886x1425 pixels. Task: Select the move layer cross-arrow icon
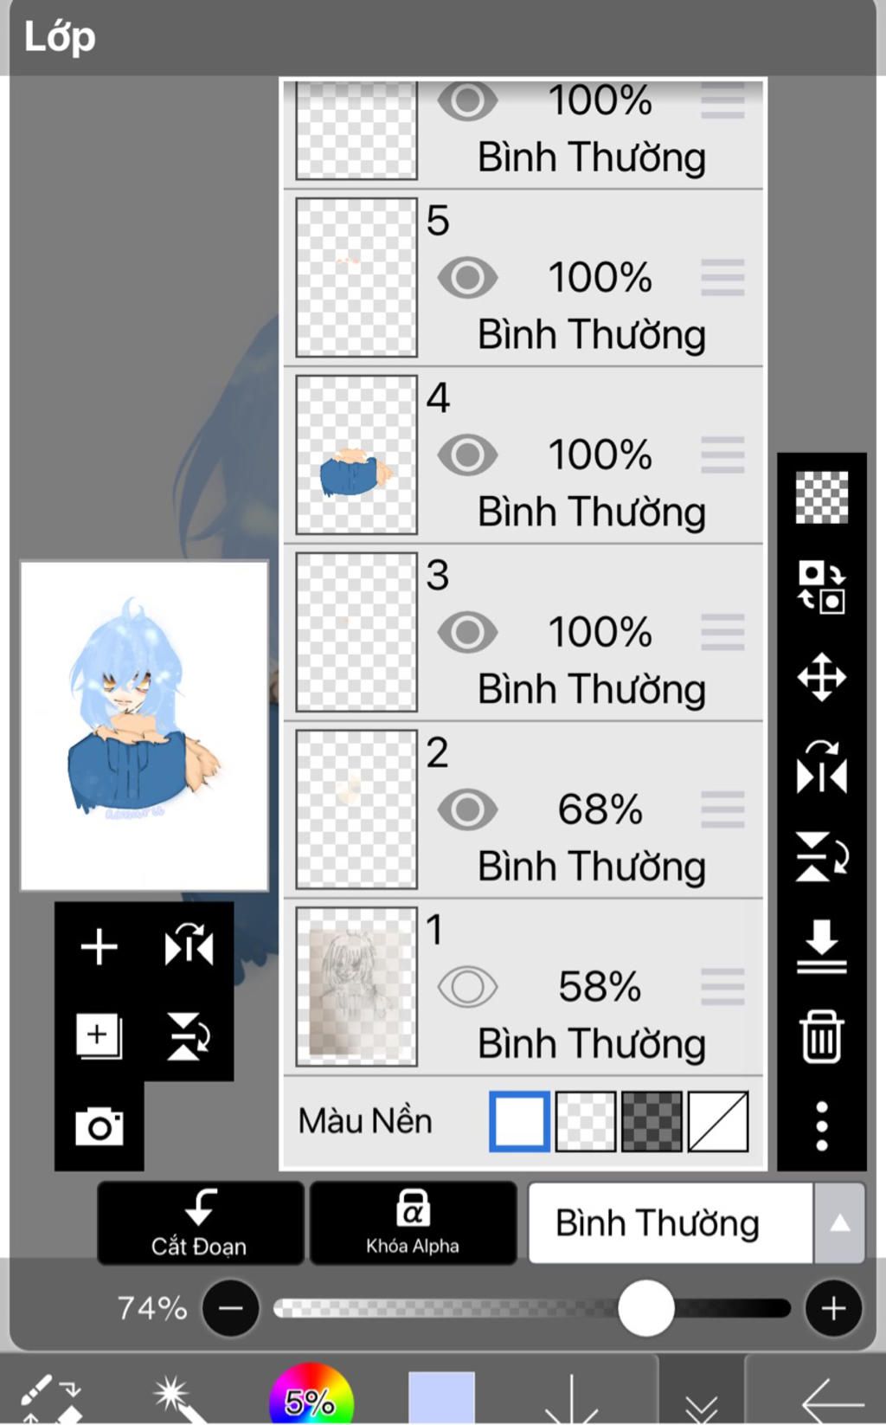point(821,676)
